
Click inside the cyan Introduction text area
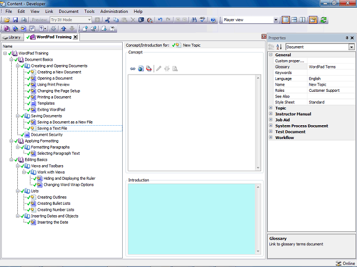click(x=191, y=219)
